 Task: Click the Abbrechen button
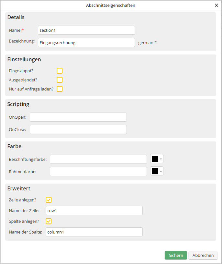[x=203, y=255]
